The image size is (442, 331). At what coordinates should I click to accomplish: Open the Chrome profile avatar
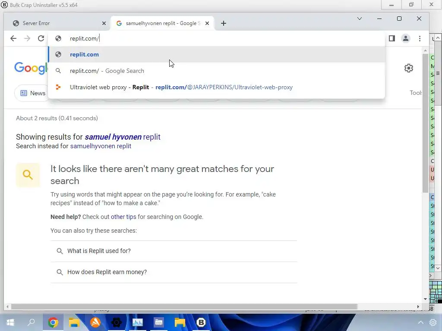tap(406, 38)
